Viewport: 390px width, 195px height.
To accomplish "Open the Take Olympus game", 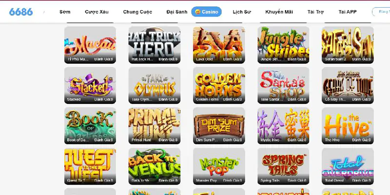I will (x=155, y=85).
